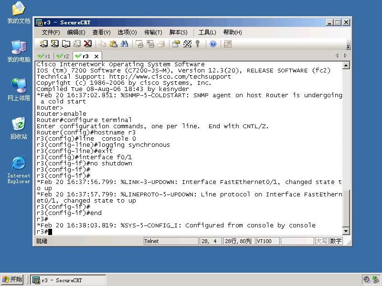
Task: Switch to the r1 session tab
Action: tap(44, 56)
